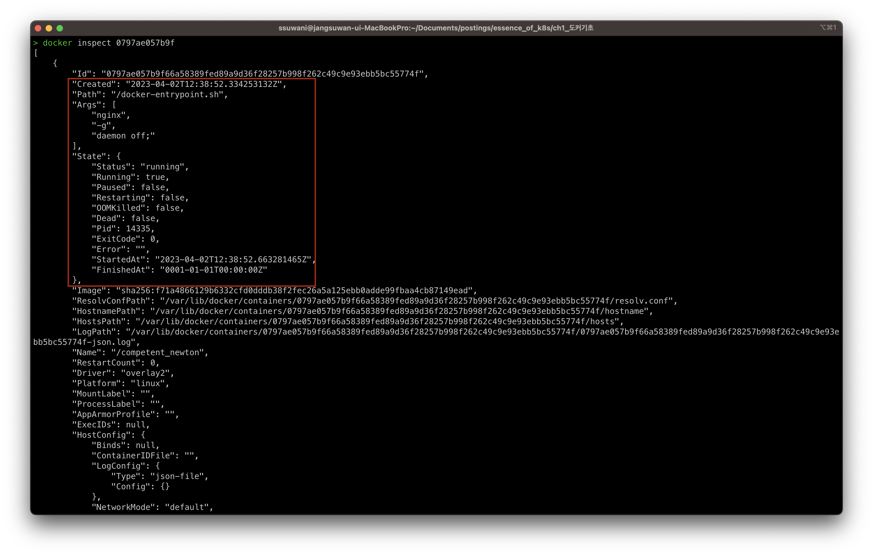Screen dimensions: 873x555
Task: Click the "ExitCode": 0 line
Action: click(125, 239)
